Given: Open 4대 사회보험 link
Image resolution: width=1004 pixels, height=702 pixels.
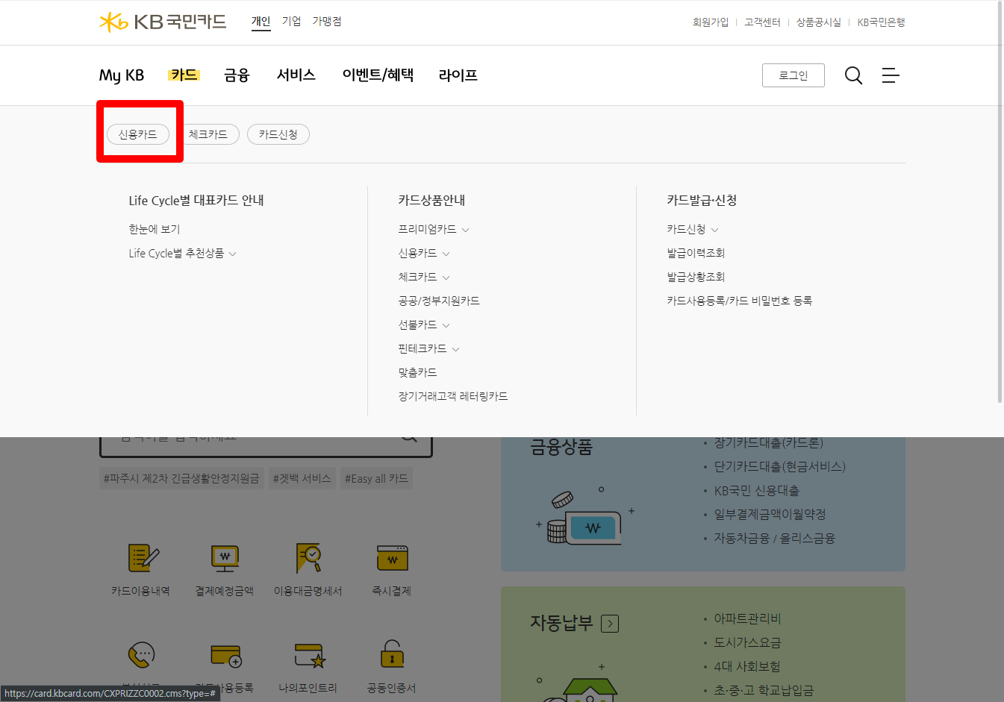Looking at the screenshot, I should pos(747,666).
